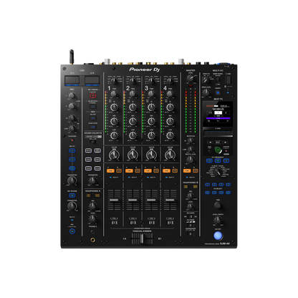Click the master section orange CUE button

coord(187,170)
